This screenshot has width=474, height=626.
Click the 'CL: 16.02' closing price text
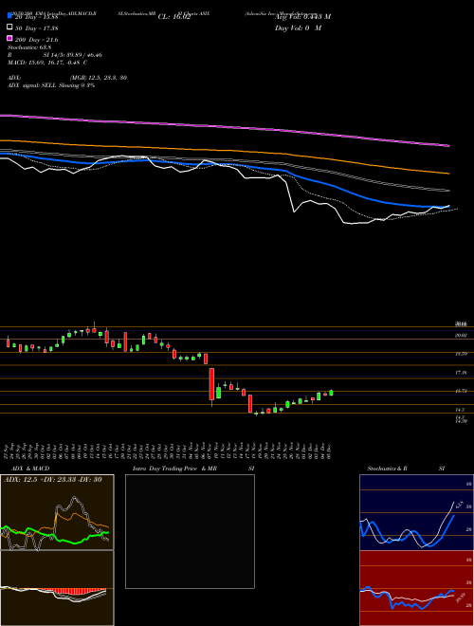(174, 17)
